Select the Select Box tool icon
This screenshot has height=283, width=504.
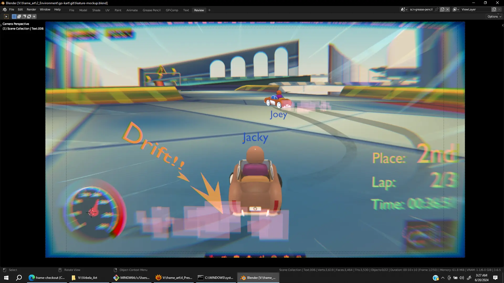pos(6,17)
